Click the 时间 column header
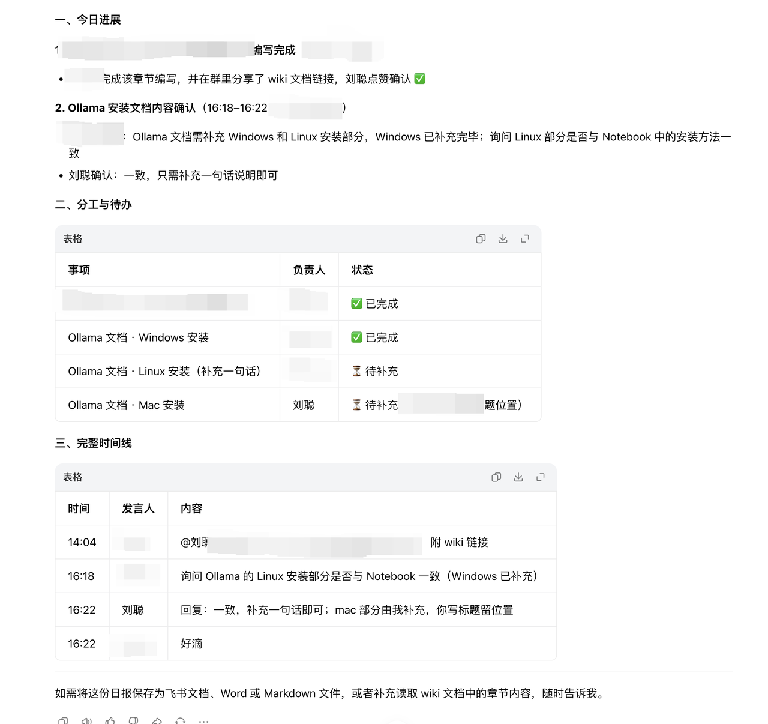 (x=79, y=508)
